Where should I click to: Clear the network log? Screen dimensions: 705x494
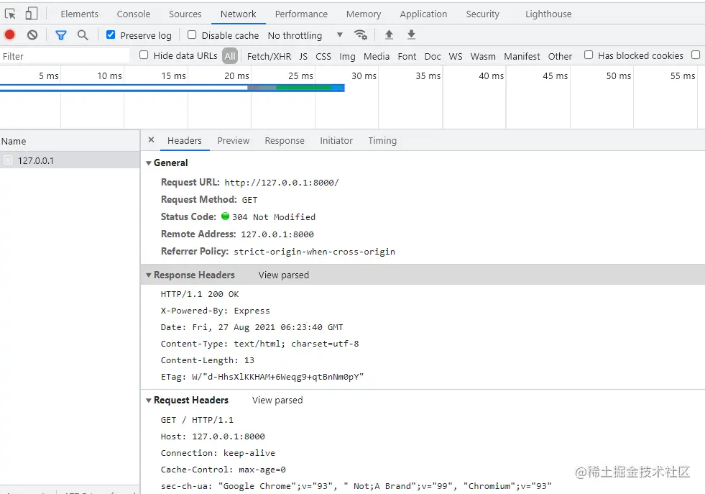pos(32,35)
